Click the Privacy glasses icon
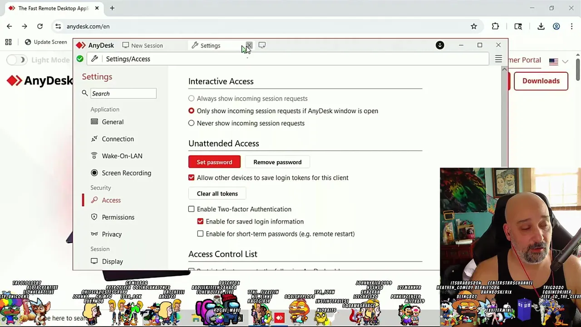This screenshot has height=327, width=581. (94, 234)
